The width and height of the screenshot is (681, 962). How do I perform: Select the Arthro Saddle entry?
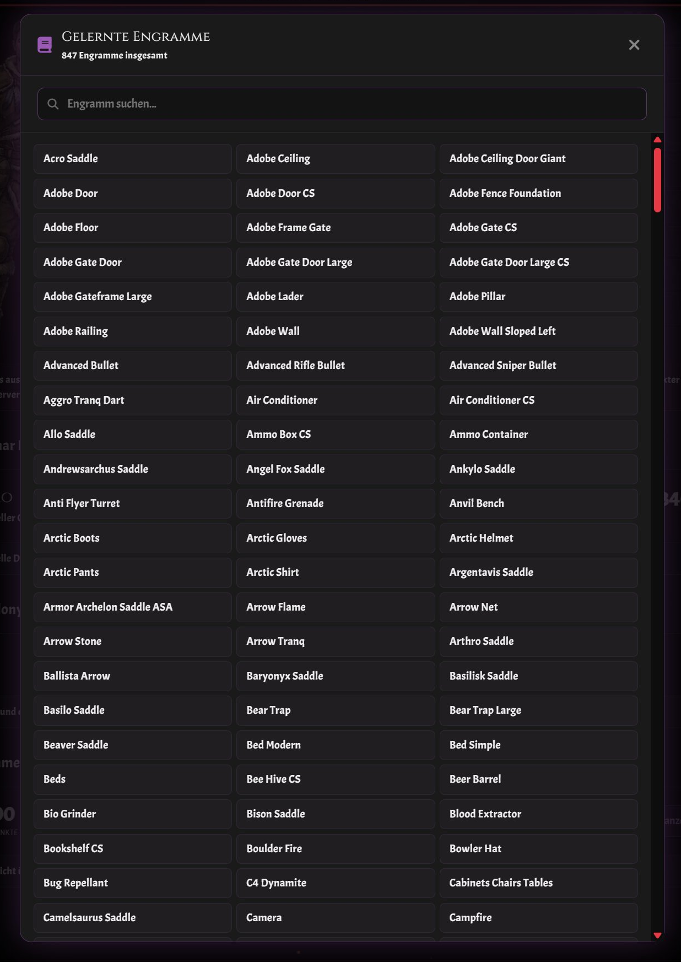538,642
